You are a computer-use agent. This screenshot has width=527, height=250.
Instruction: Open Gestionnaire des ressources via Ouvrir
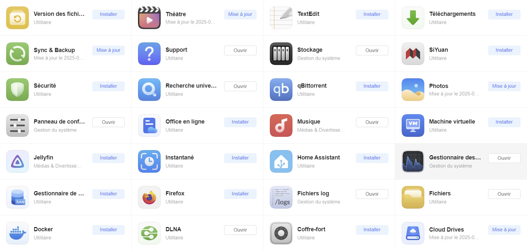(504, 158)
